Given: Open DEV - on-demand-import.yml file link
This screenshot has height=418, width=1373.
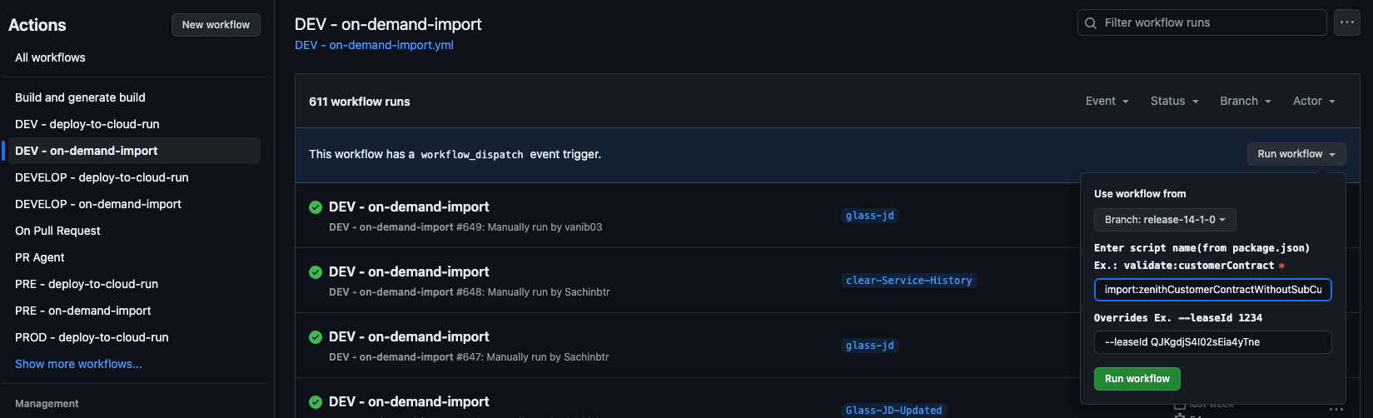Looking at the screenshot, I should point(374,45).
